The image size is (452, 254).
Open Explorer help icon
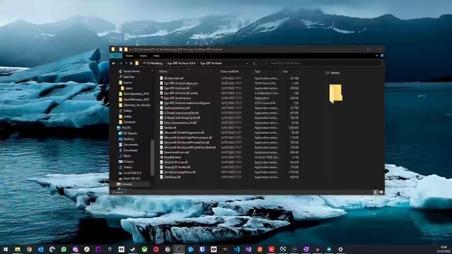(x=381, y=56)
